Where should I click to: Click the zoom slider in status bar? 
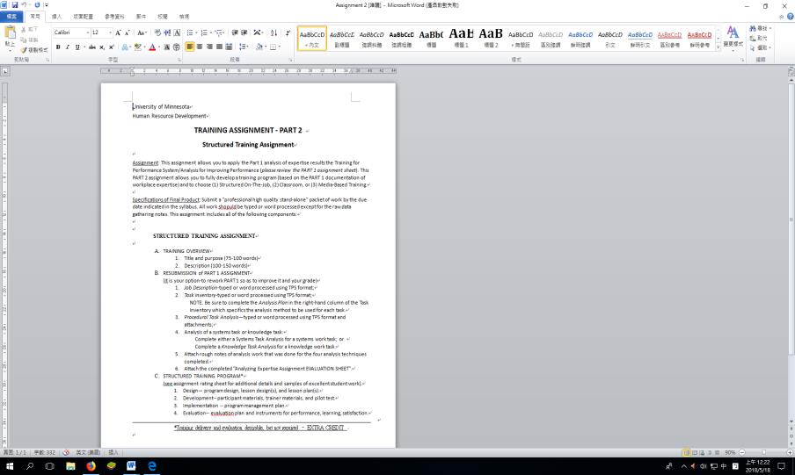coord(766,452)
